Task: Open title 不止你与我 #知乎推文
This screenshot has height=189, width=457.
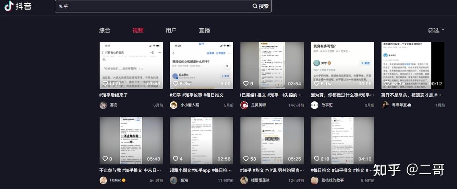Action: (130, 170)
